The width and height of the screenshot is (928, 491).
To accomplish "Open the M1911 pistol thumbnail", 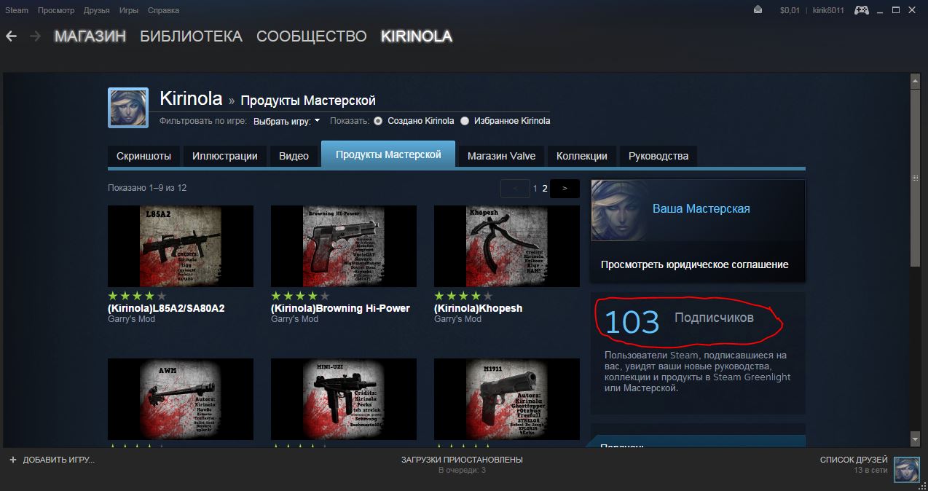I will [507, 399].
